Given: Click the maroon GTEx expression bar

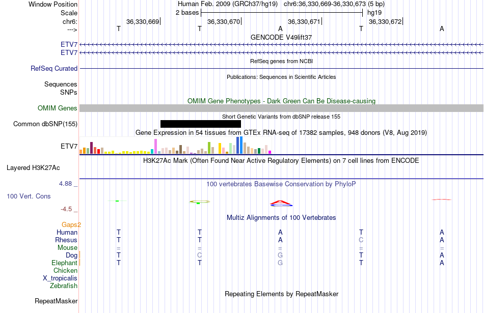Looking at the screenshot, I should (x=91, y=148).
